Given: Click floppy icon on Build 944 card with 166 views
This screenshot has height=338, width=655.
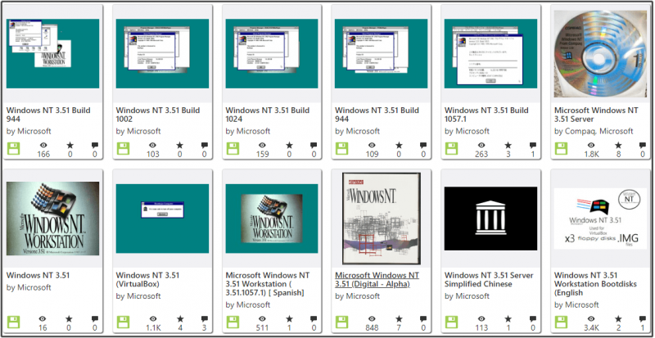Looking at the screenshot, I should click(14, 148).
